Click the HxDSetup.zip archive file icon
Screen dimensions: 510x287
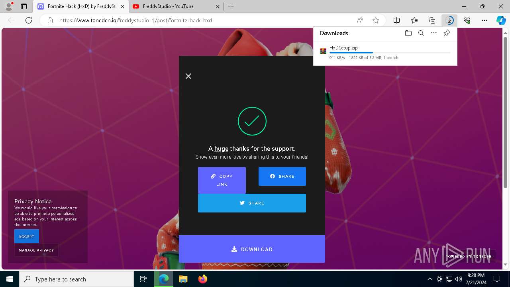point(323,51)
